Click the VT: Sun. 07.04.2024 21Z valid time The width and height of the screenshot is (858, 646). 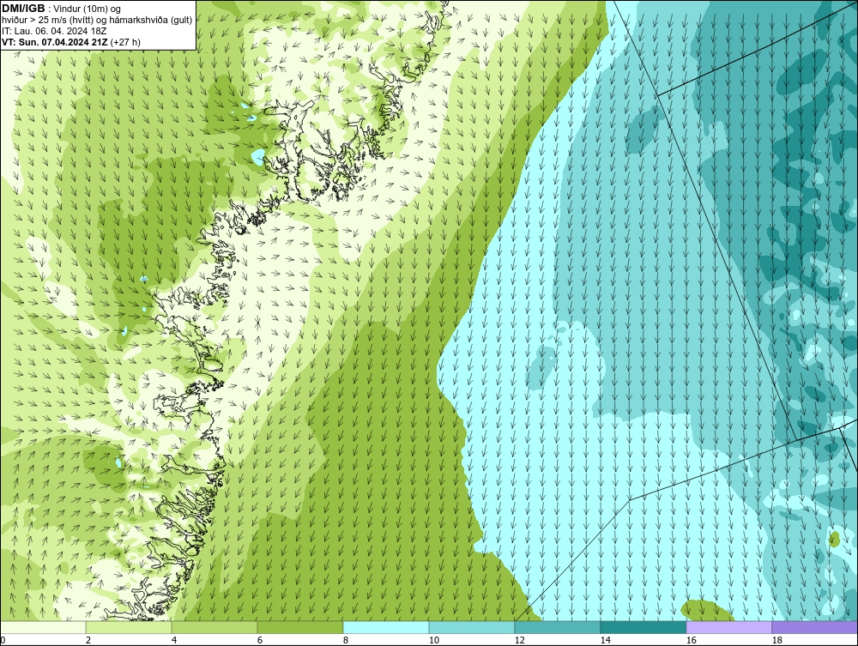point(55,42)
